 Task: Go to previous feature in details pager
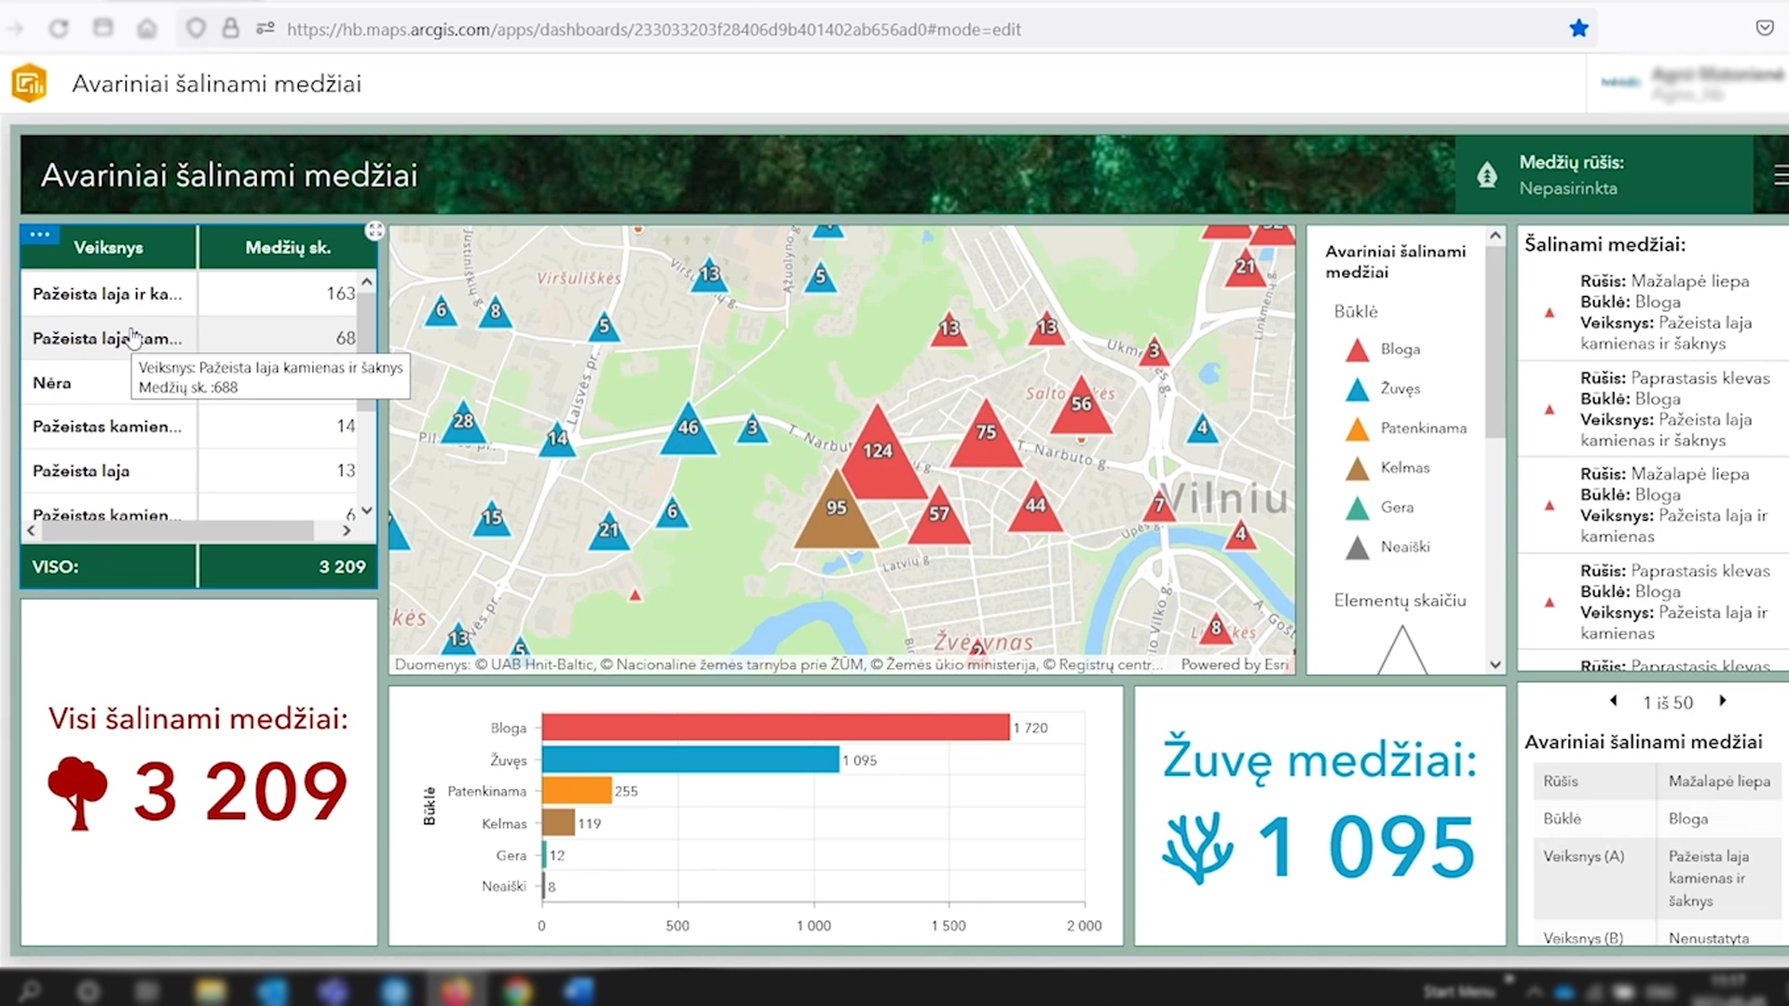click(1614, 701)
